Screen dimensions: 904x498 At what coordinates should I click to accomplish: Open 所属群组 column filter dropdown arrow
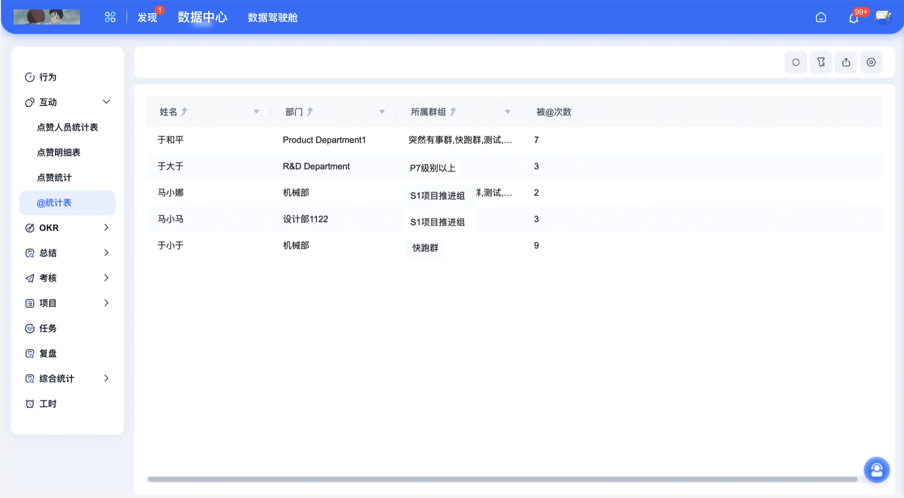click(x=507, y=112)
